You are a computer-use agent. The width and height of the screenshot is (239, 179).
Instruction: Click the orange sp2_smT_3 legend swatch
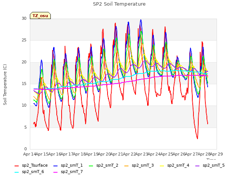pos(127,166)
